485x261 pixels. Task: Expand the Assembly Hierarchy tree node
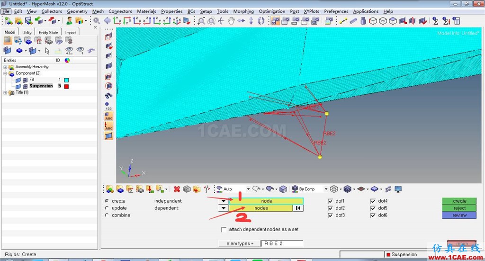pyautogui.click(x=5, y=67)
